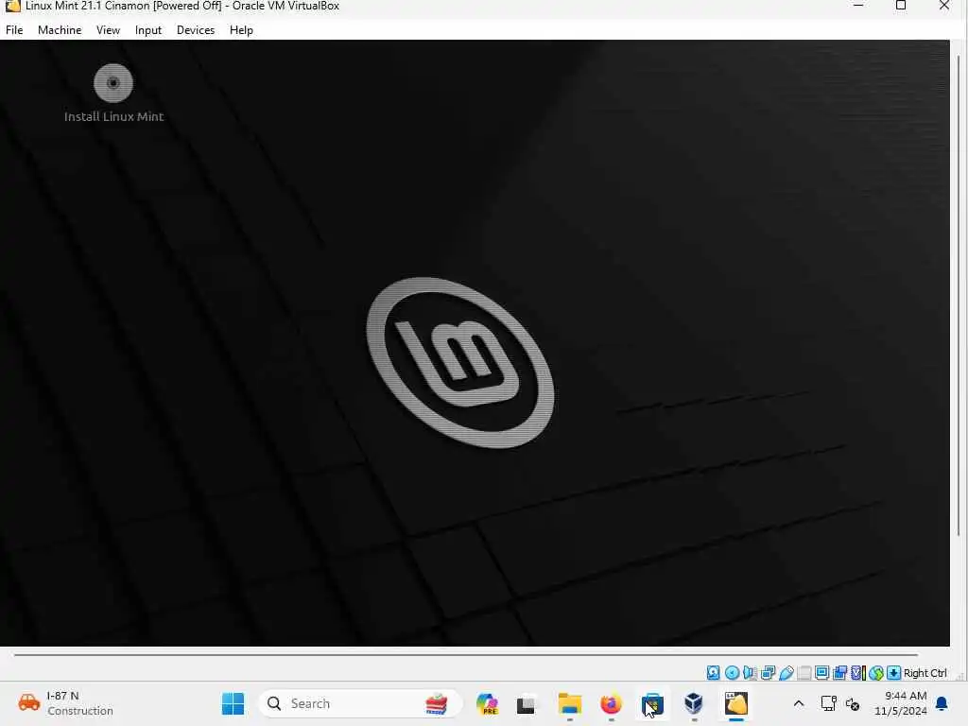Click the taskbar Search box

point(360,703)
